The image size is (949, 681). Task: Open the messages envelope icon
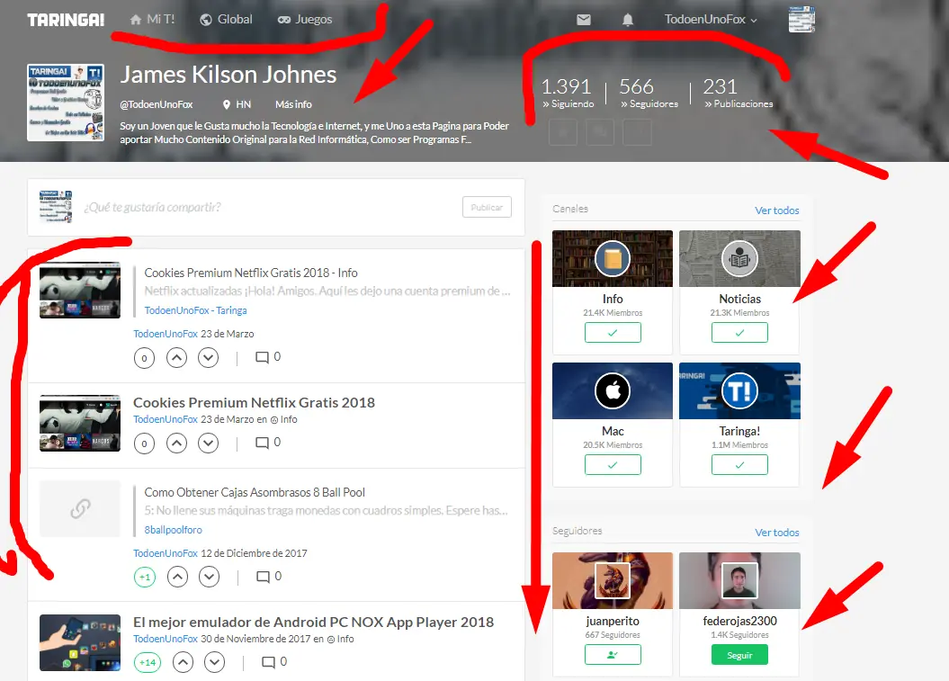pyautogui.click(x=584, y=20)
